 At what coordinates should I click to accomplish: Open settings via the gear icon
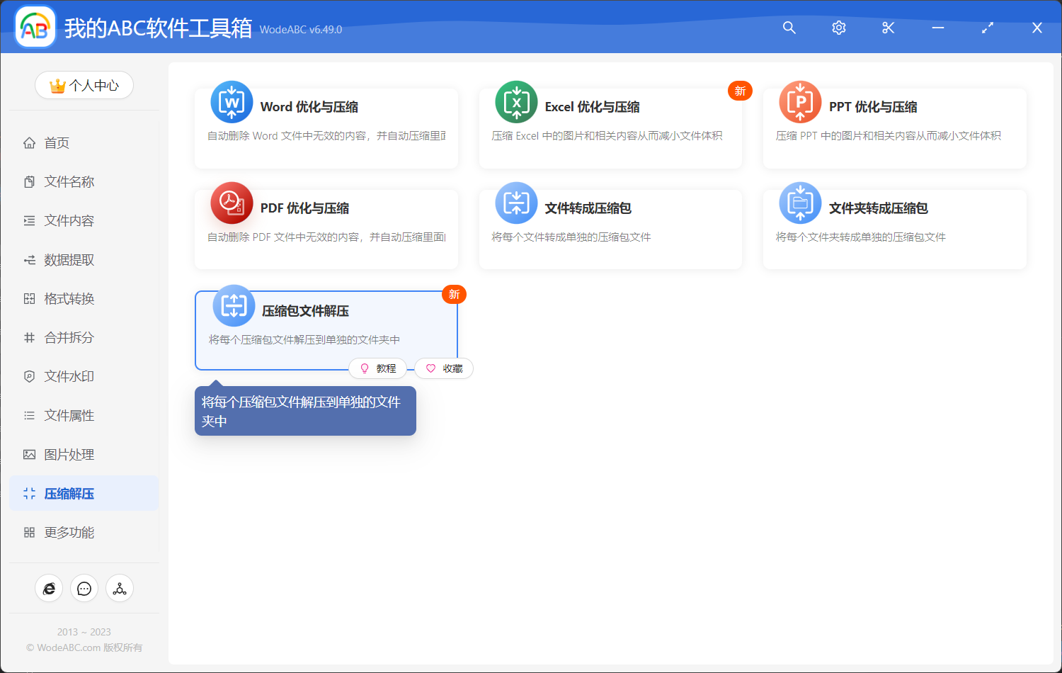pyautogui.click(x=838, y=28)
